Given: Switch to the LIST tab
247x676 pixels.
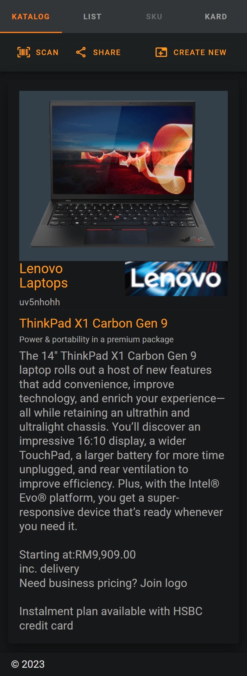Looking at the screenshot, I should pyautogui.click(x=92, y=17).
